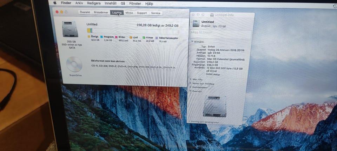
Task: Close the Untitled-info window
Action: tap(193, 15)
